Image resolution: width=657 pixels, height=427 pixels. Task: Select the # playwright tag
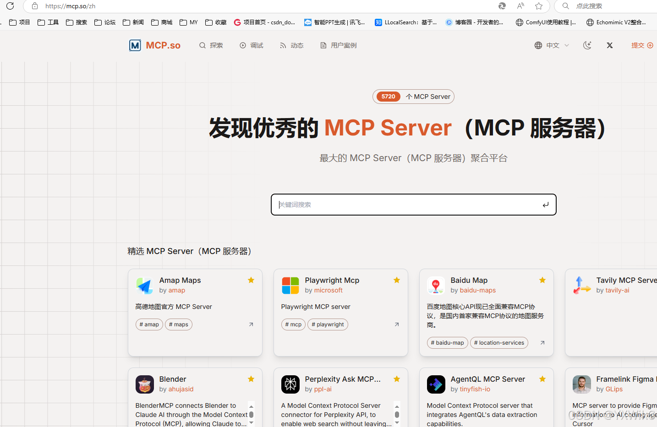point(328,324)
